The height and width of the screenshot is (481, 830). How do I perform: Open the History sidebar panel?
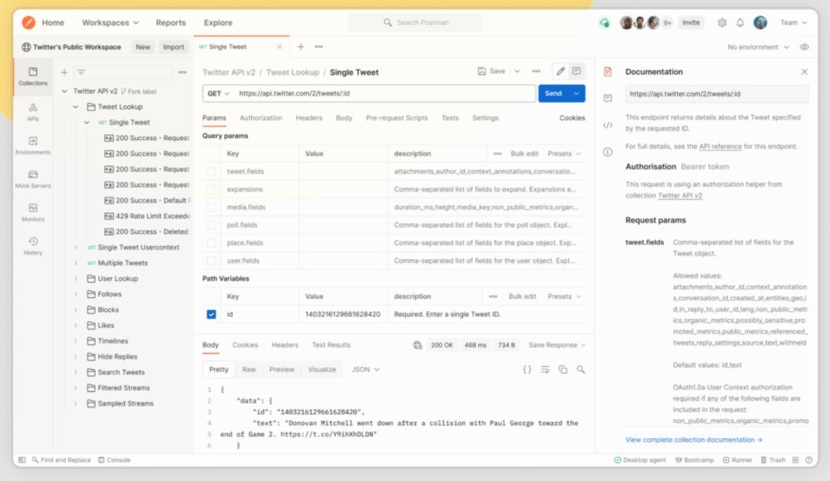tap(32, 245)
